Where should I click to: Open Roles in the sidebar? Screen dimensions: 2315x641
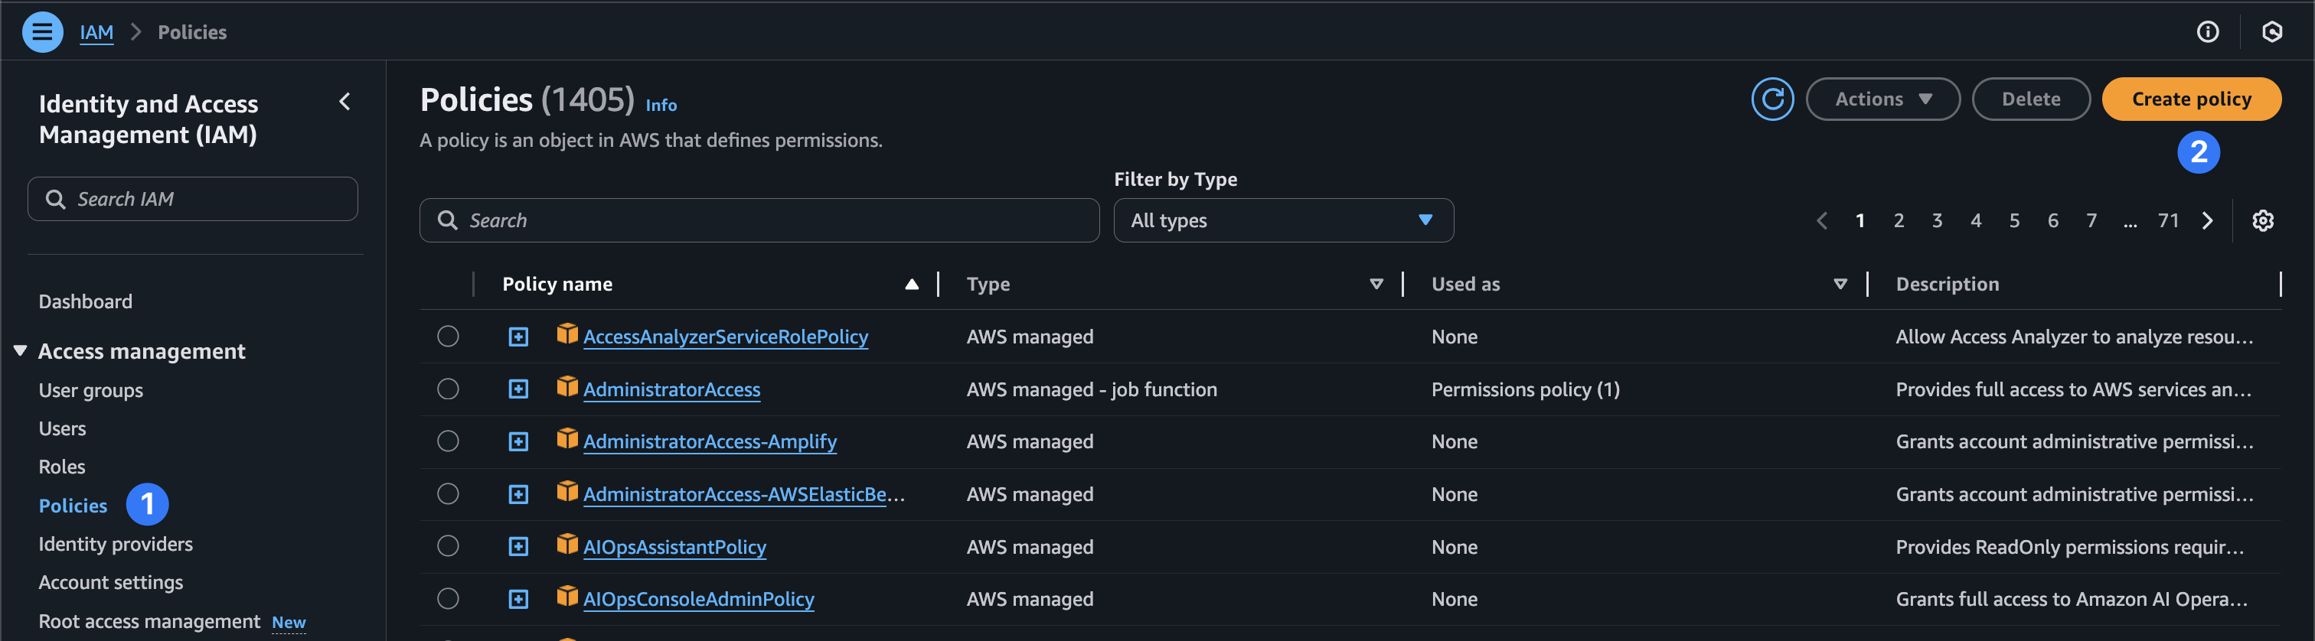tap(62, 467)
